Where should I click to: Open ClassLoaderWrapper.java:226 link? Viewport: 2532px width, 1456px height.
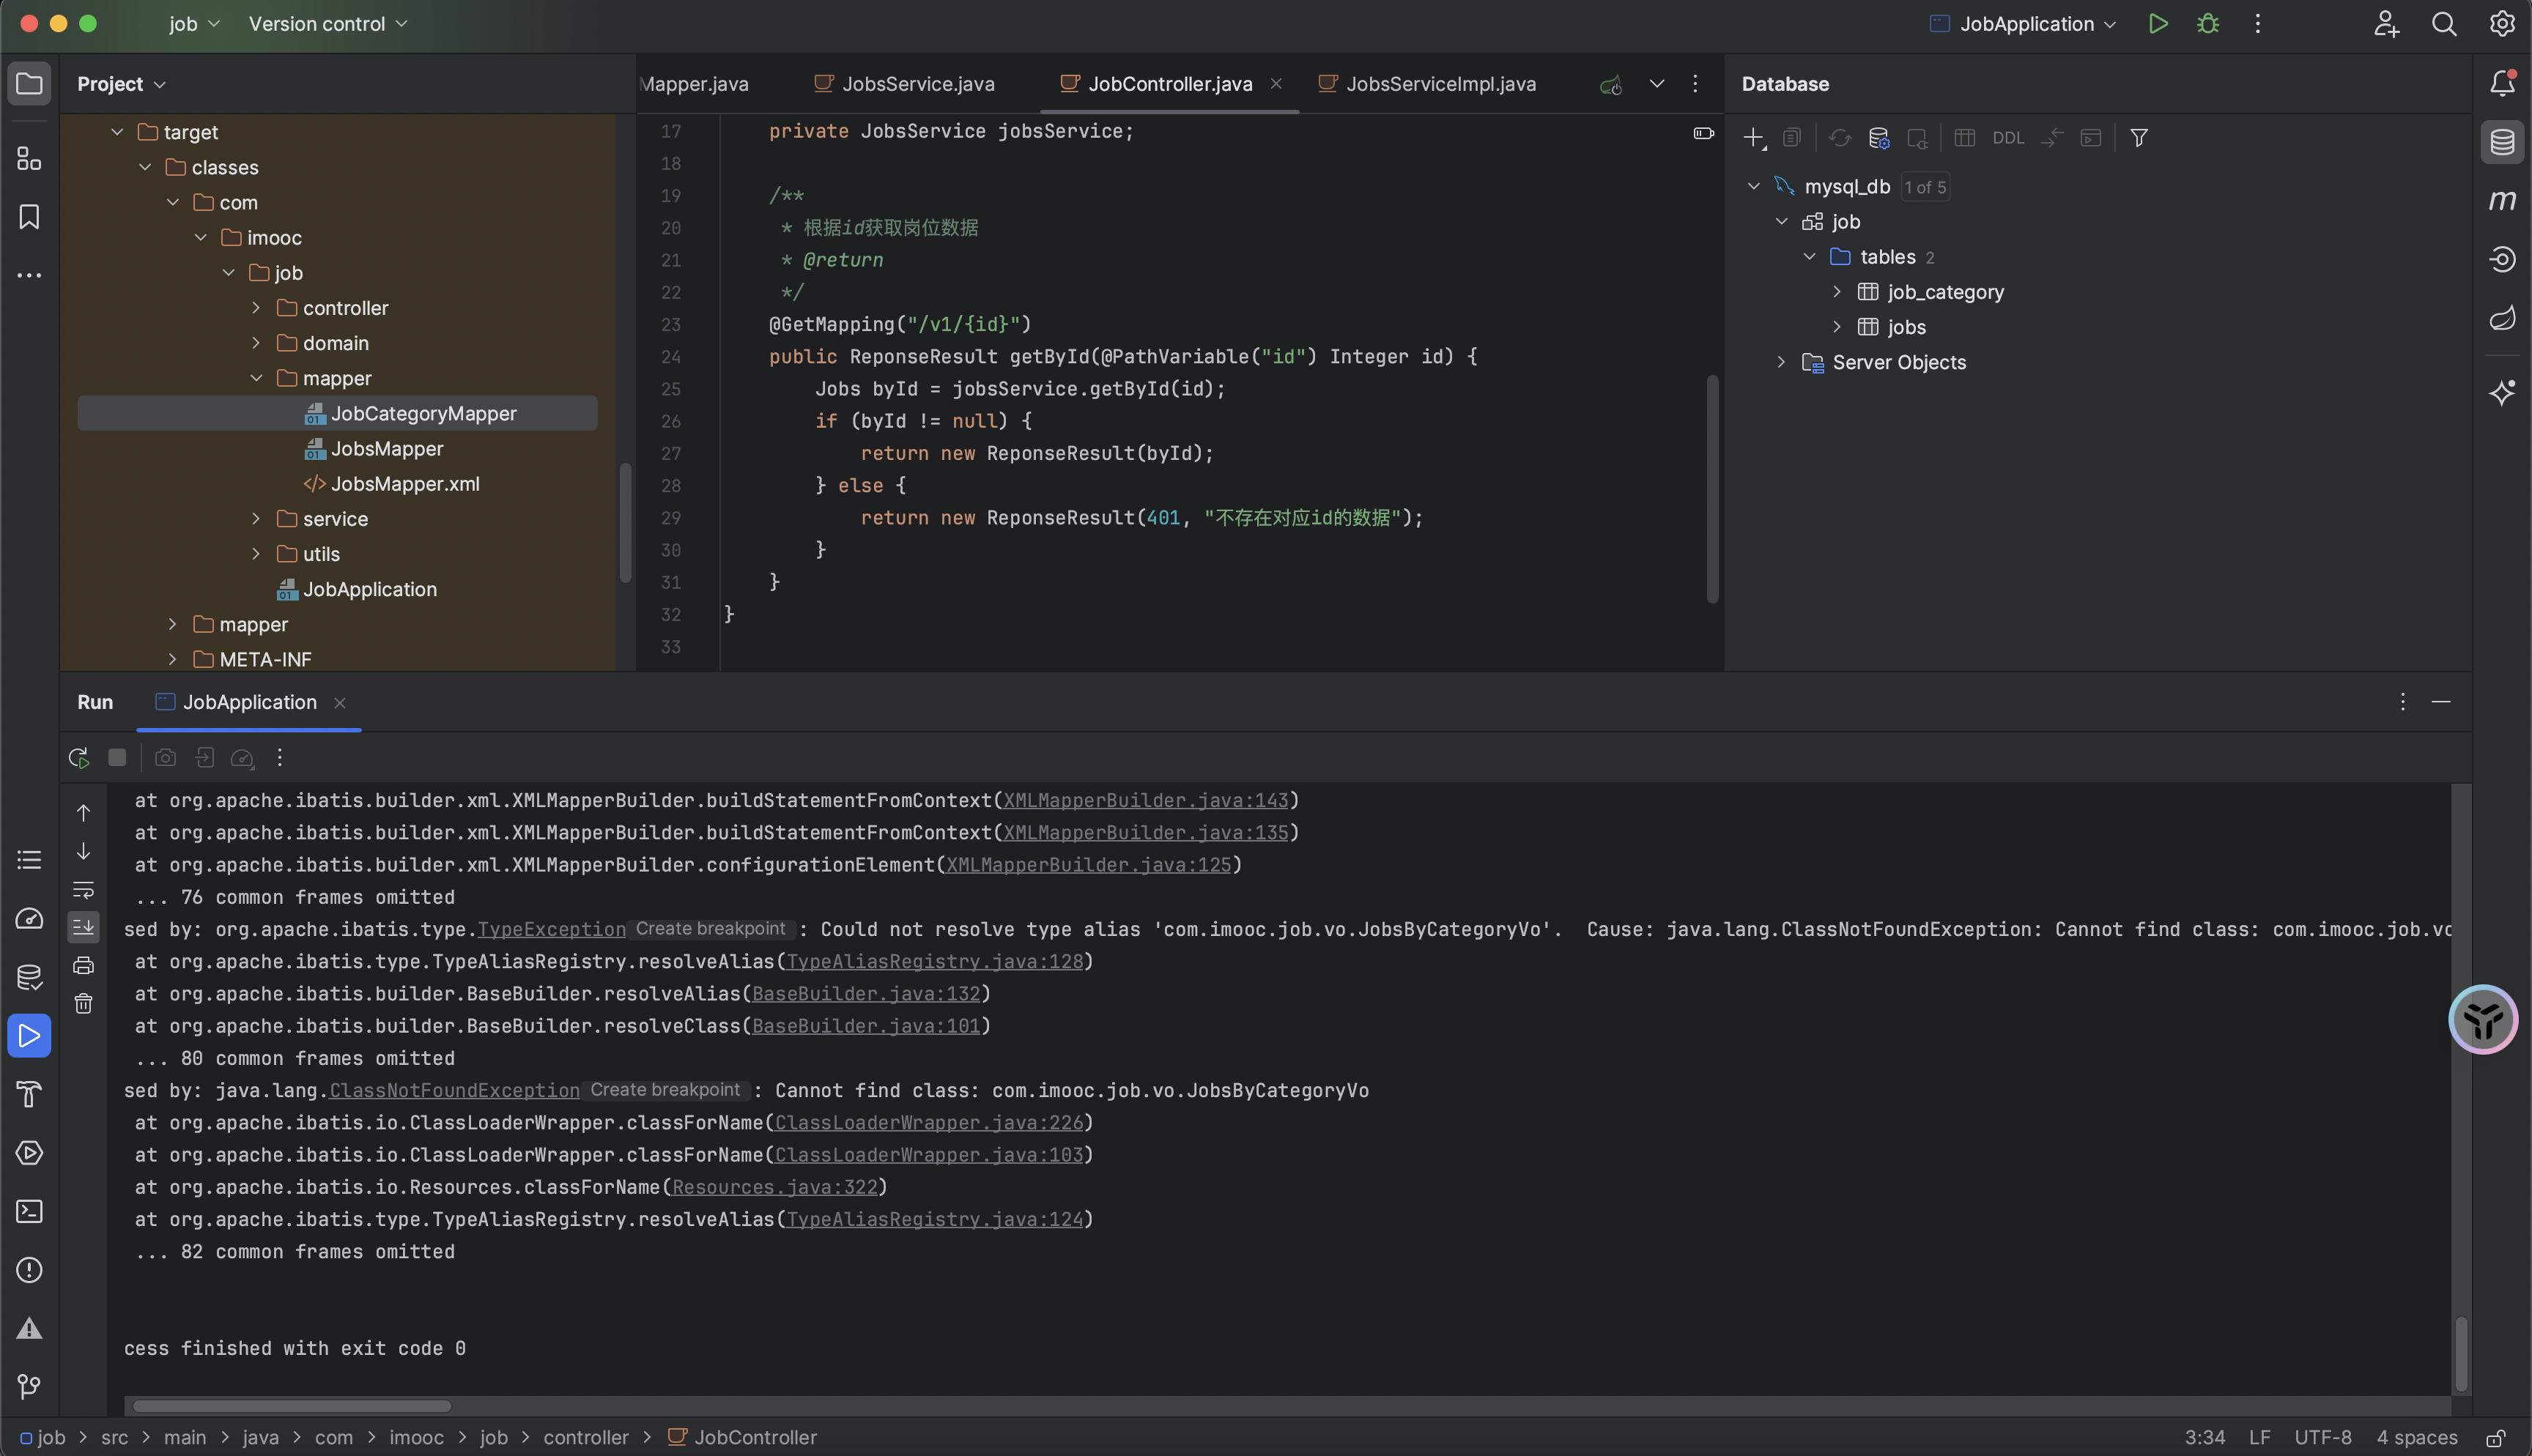pyautogui.click(x=929, y=1123)
